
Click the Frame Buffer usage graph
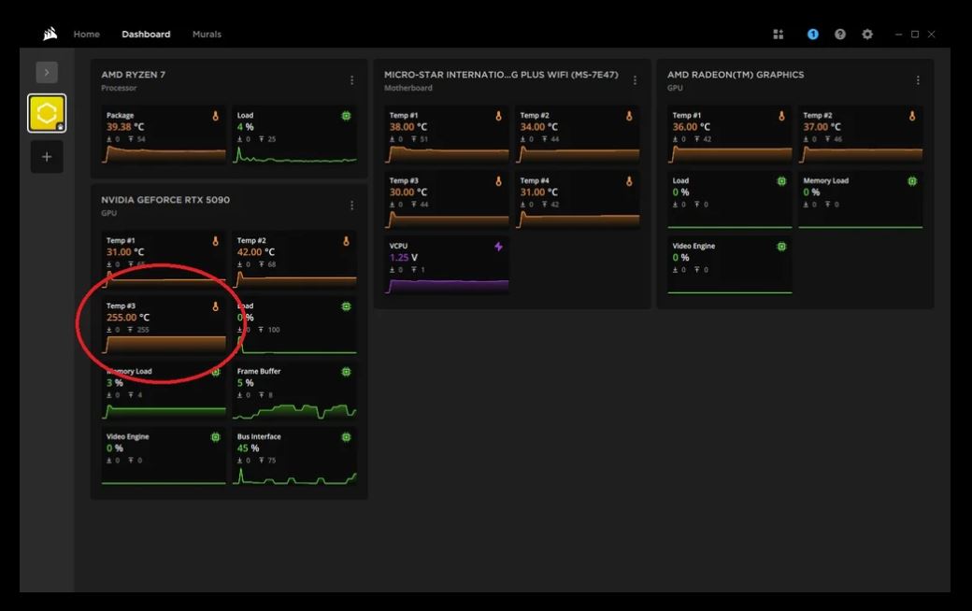[x=294, y=410]
